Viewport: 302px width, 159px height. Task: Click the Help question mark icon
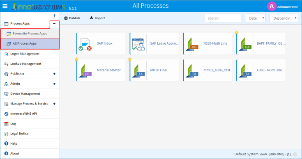click(6, 143)
